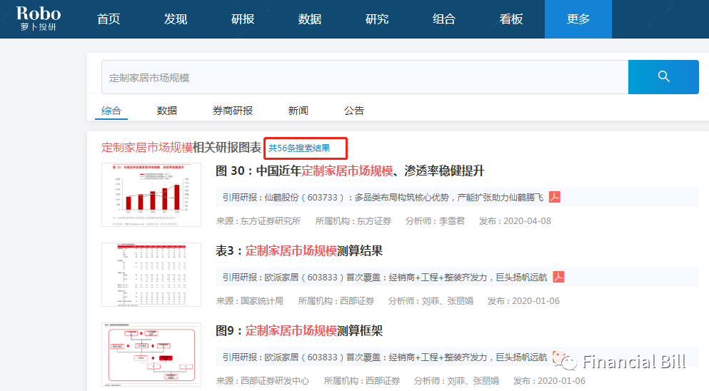Switch to the 综合 results tab
The width and height of the screenshot is (709, 391).
coord(111,111)
